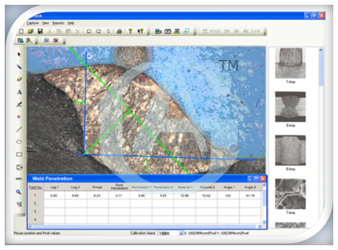The width and height of the screenshot is (338, 250).
Task: Select the polygon circle tool
Action: 19,168
